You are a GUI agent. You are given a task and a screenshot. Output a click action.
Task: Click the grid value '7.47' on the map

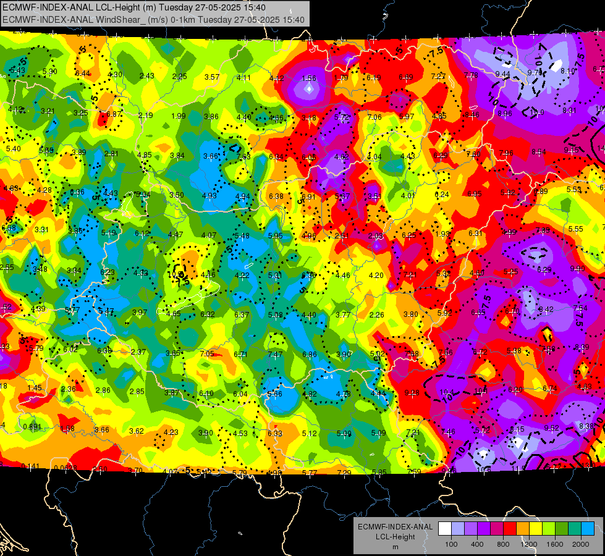click(x=275, y=354)
